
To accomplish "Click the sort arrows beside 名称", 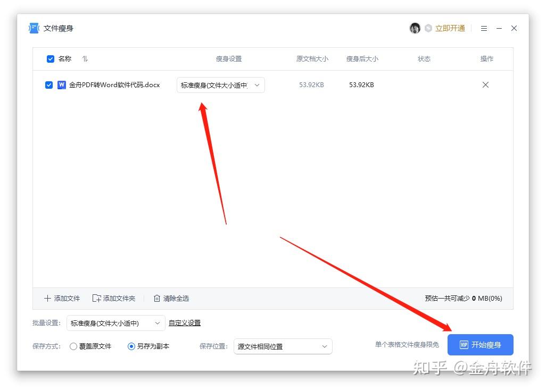I will [85, 59].
